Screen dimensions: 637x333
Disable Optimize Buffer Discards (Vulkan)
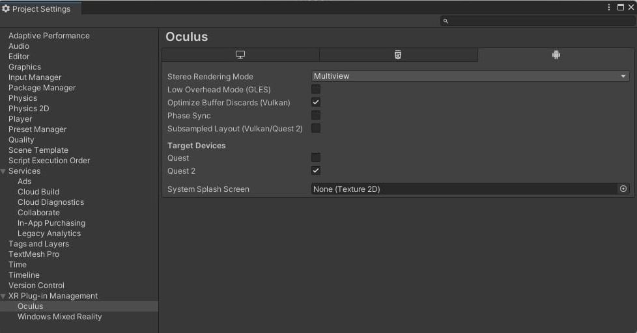[x=316, y=102]
